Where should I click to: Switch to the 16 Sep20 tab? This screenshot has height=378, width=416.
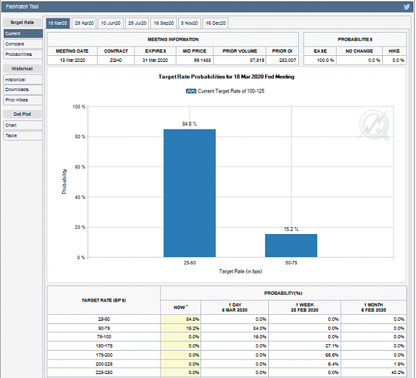tap(164, 23)
